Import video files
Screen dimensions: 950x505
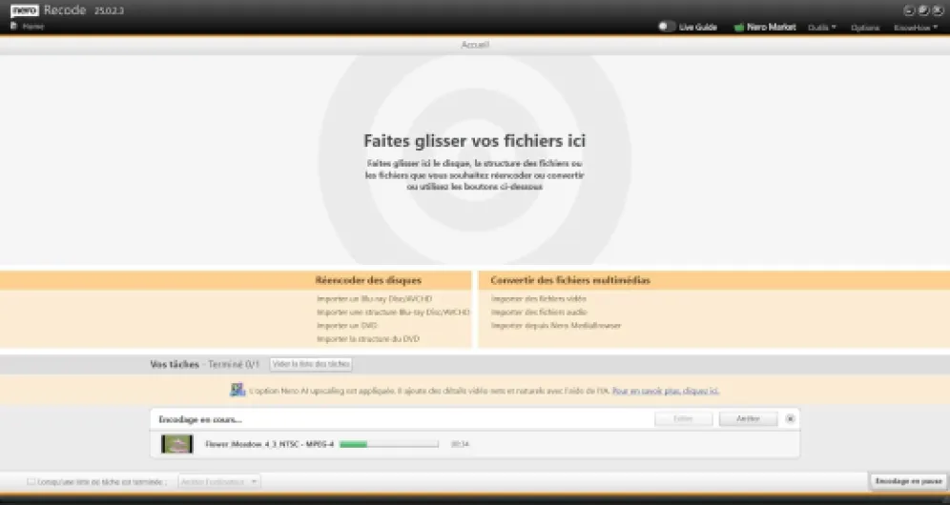pyautogui.click(x=539, y=298)
